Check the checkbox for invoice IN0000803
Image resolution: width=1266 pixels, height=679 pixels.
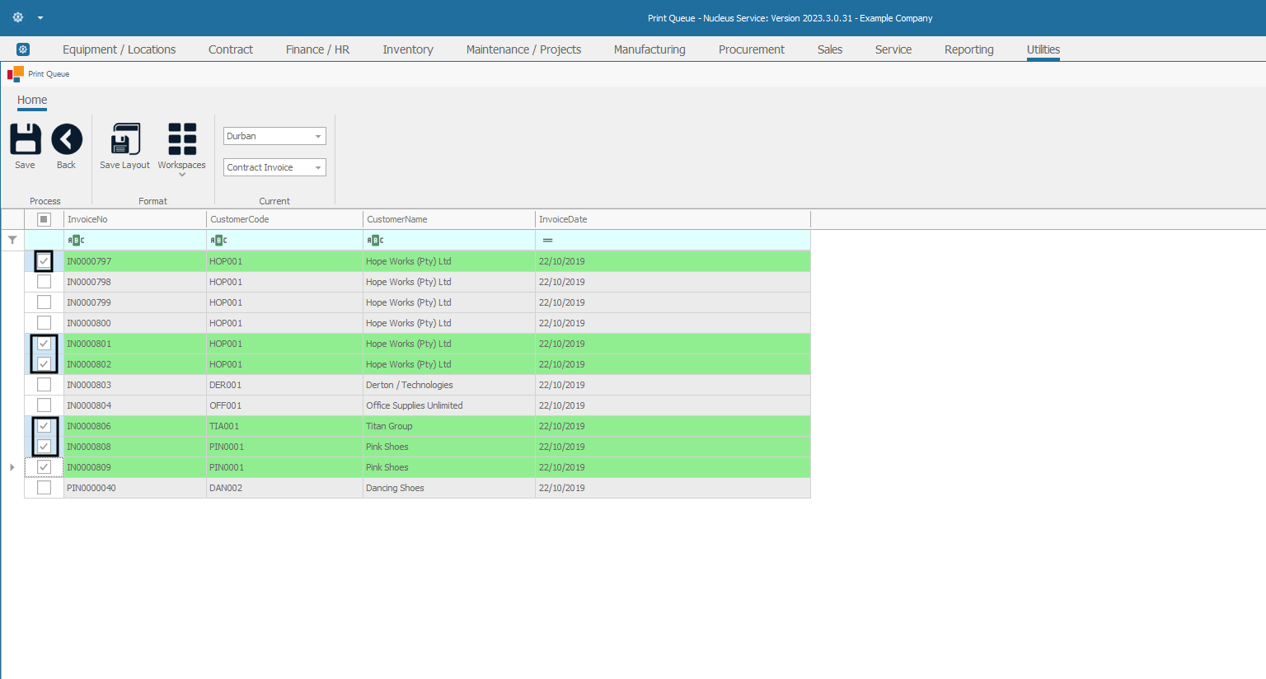(x=44, y=385)
